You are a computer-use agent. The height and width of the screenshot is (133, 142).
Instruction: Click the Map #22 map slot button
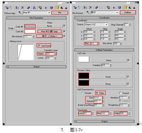coord(49,31)
